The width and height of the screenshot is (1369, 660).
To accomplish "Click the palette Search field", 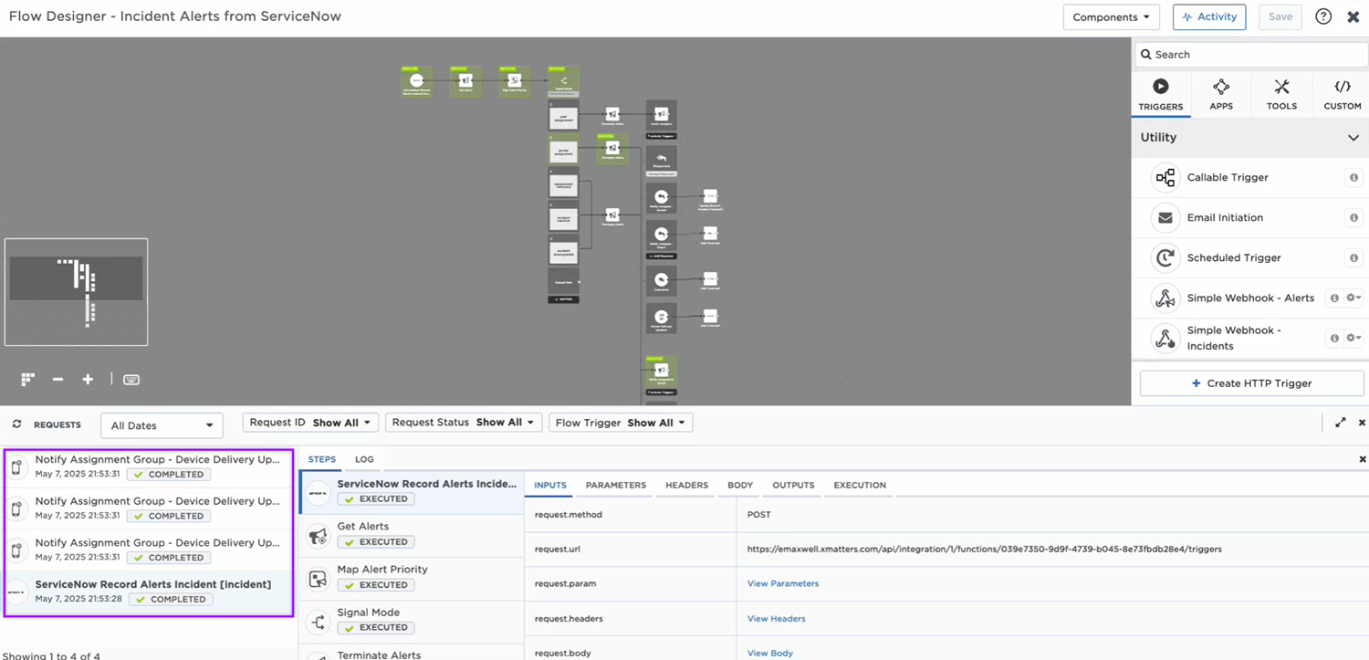I will [x=1250, y=55].
